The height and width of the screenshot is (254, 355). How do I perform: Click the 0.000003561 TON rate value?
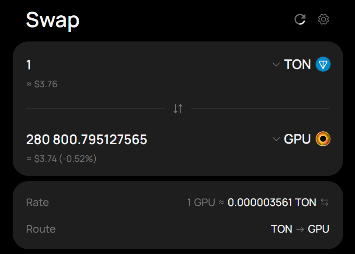(x=272, y=202)
